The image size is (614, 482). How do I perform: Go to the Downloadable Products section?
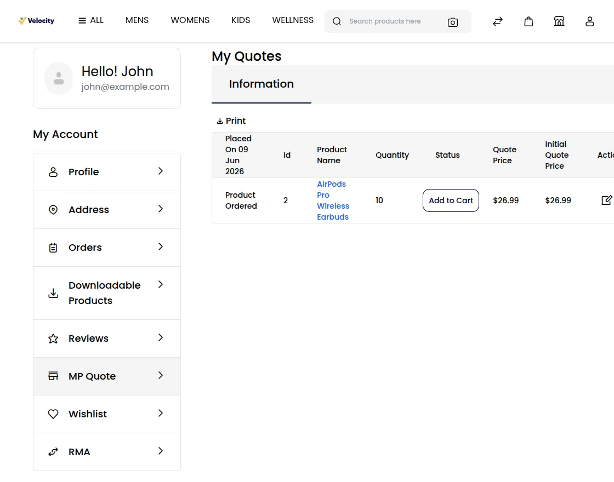coord(107,293)
